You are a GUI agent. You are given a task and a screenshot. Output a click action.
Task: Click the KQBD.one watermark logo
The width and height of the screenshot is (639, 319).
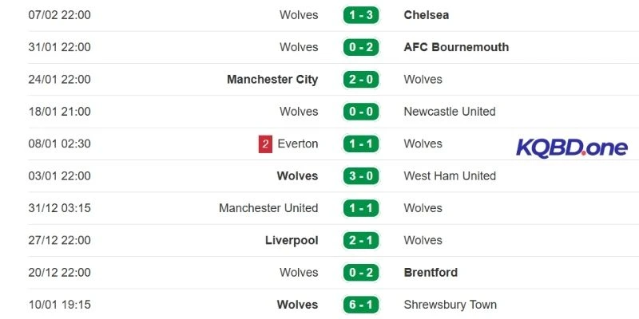tap(572, 148)
